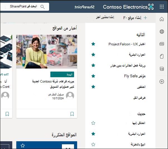This screenshot has height=149, width=168.
Task: Open the woman photo news thumbnail
Action: (x=47, y=51)
